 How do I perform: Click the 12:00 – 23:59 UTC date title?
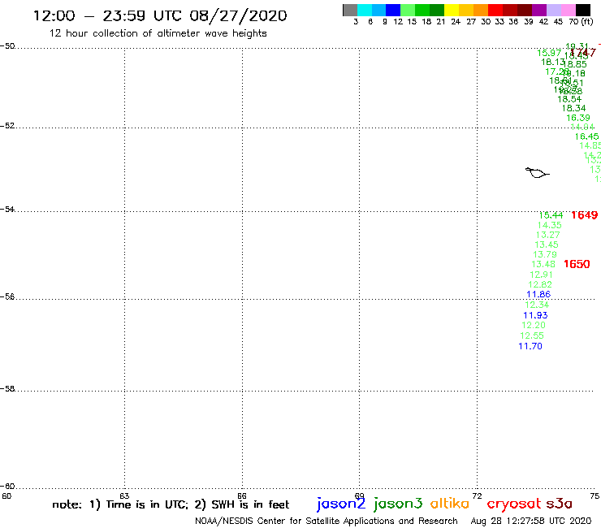click(x=160, y=15)
